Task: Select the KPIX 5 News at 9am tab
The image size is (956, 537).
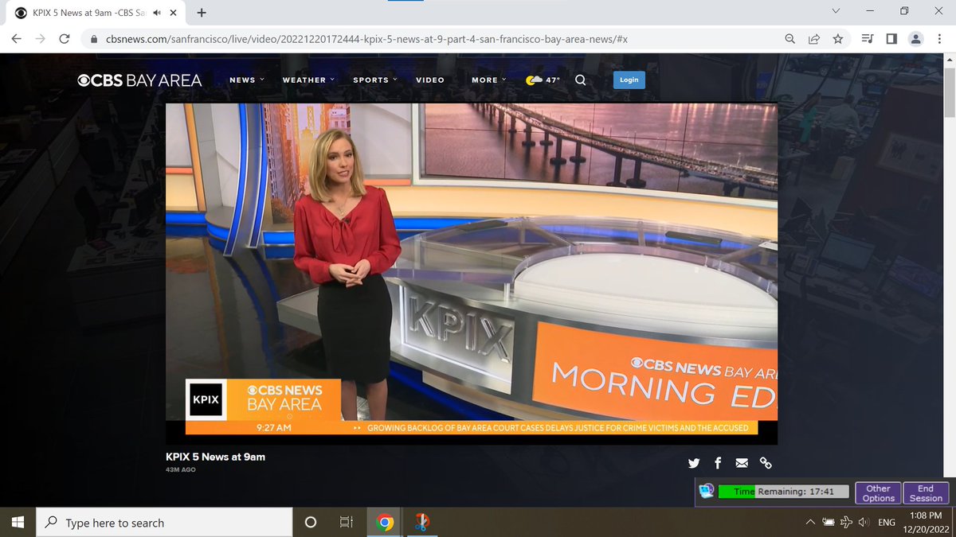Action: coord(96,13)
